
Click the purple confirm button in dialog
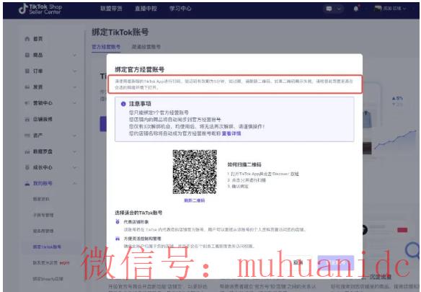pos(336,262)
